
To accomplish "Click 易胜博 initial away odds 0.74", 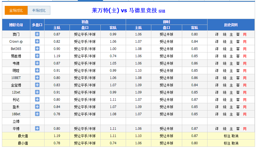I will pyautogui.click(x=113, y=56).
